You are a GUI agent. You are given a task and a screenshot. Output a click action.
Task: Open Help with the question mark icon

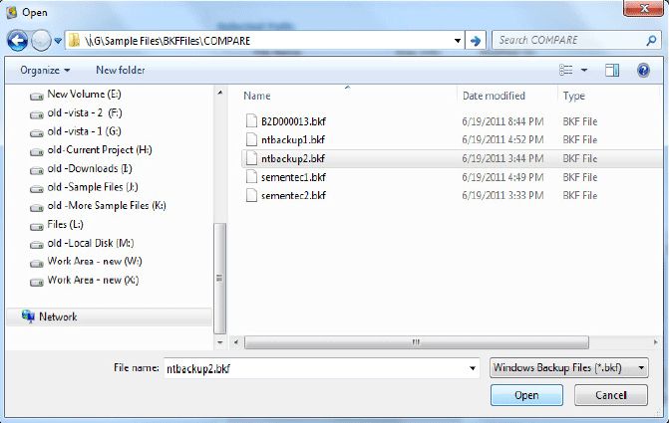point(643,70)
